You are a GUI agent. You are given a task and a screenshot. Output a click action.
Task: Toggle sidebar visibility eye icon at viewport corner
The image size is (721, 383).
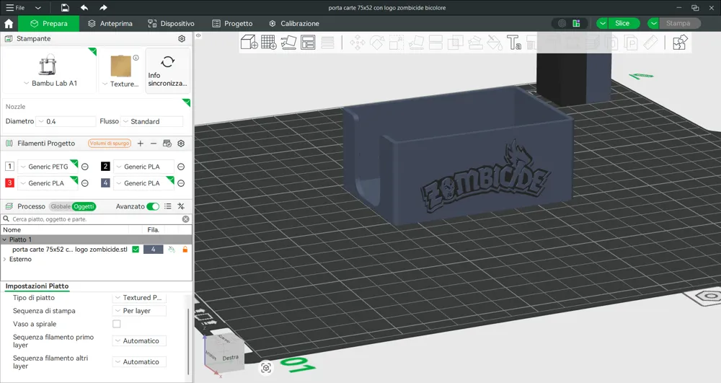pos(198,35)
